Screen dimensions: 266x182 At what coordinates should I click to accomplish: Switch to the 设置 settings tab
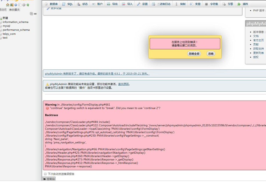(x=142, y=4)
